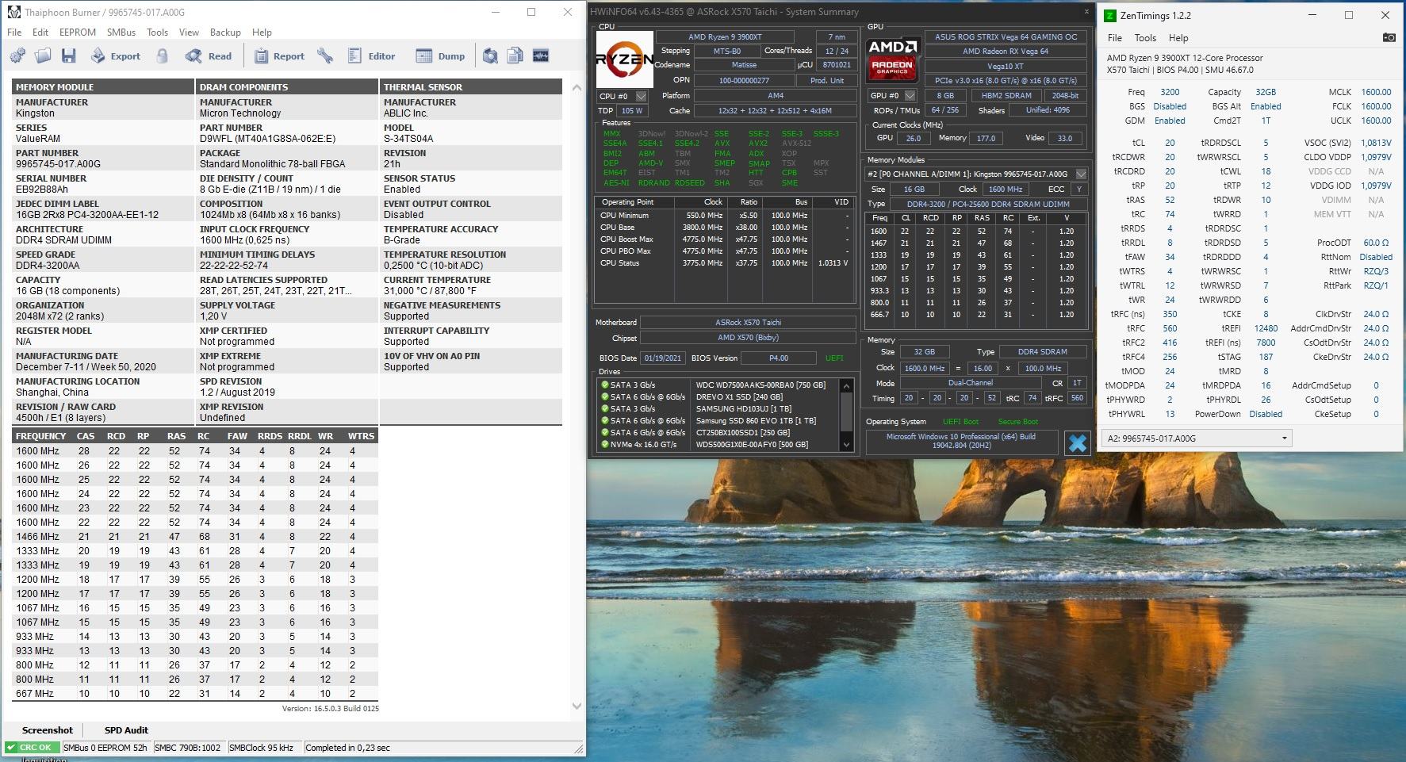The height and width of the screenshot is (762, 1406).
Task: Click SMBClock 95 kHz in status bar
Action: click(x=261, y=748)
